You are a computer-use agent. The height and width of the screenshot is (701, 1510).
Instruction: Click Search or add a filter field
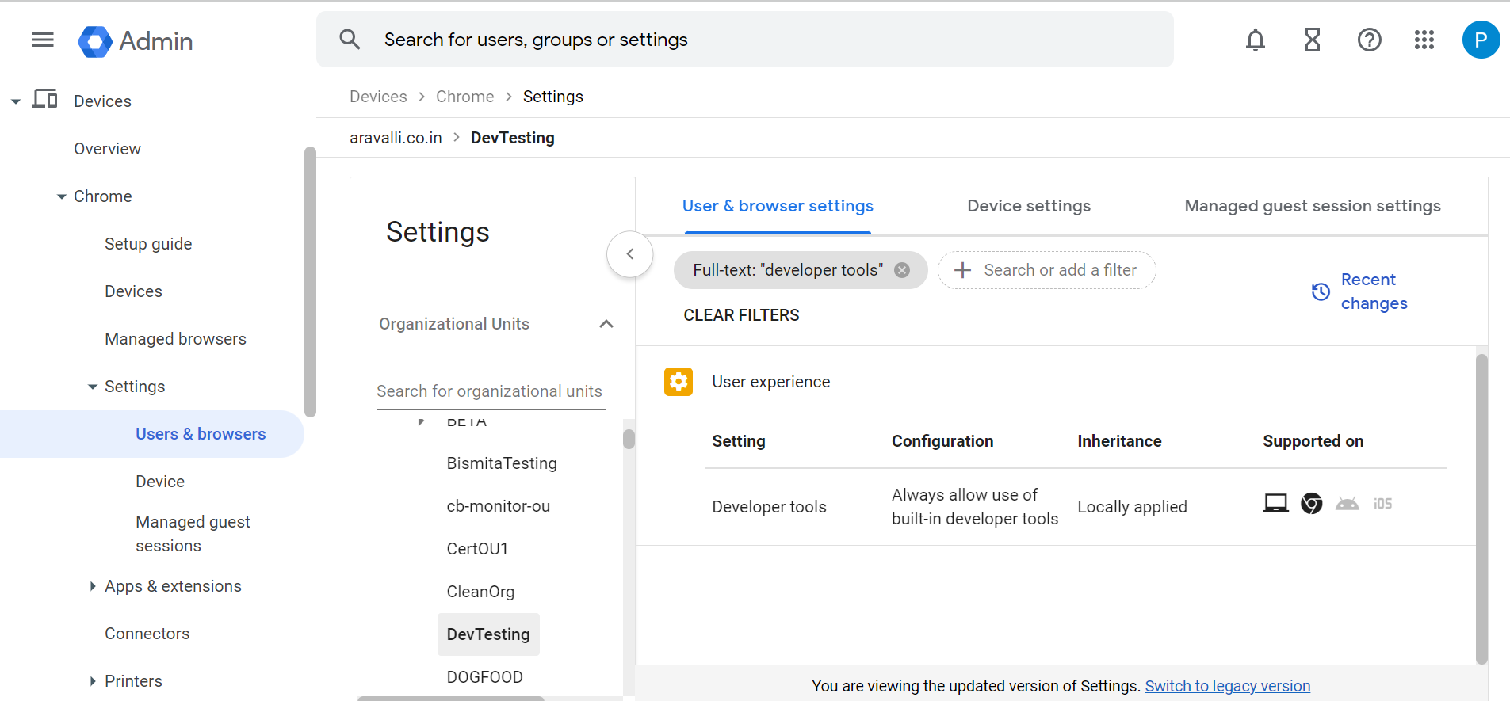coord(1046,270)
